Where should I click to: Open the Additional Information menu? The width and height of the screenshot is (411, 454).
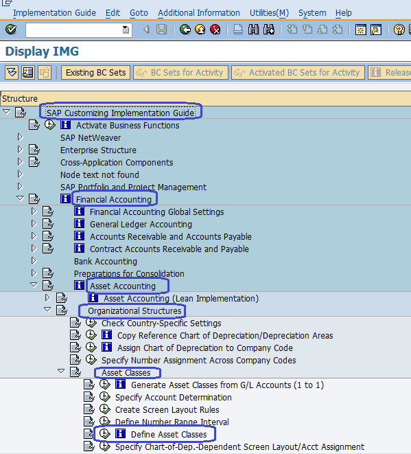pos(199,13)
